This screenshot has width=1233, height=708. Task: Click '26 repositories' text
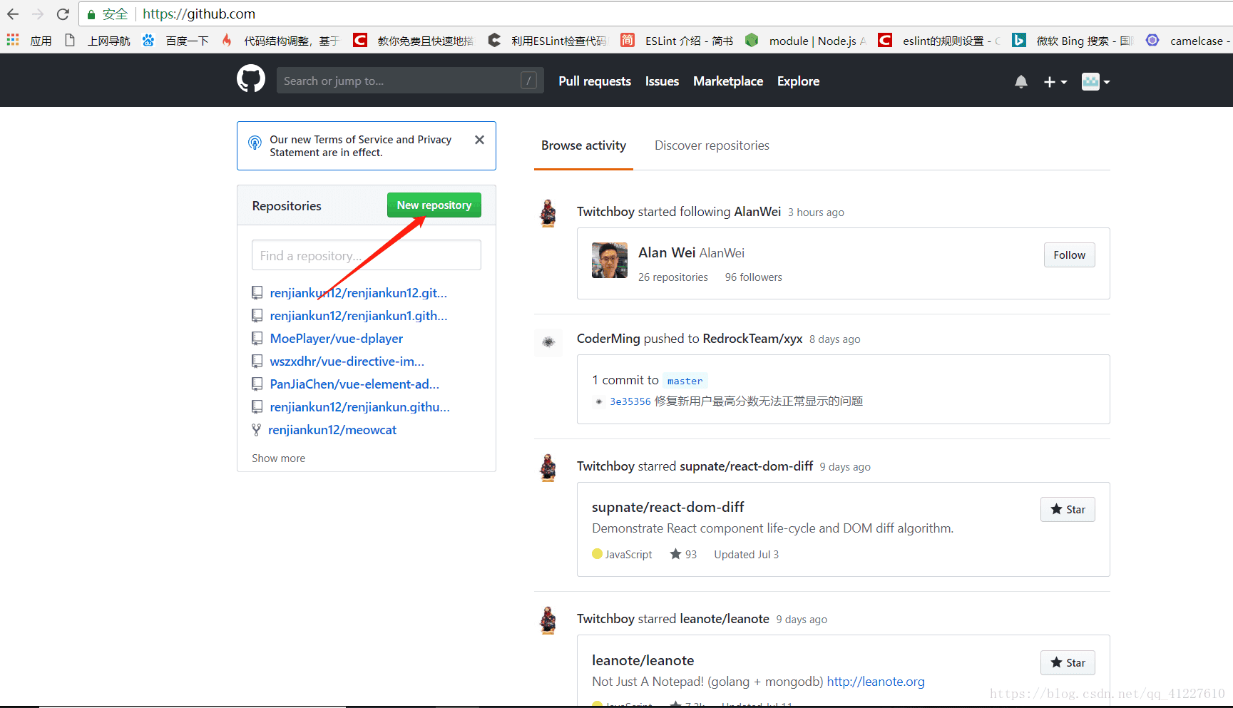point(673,277)
